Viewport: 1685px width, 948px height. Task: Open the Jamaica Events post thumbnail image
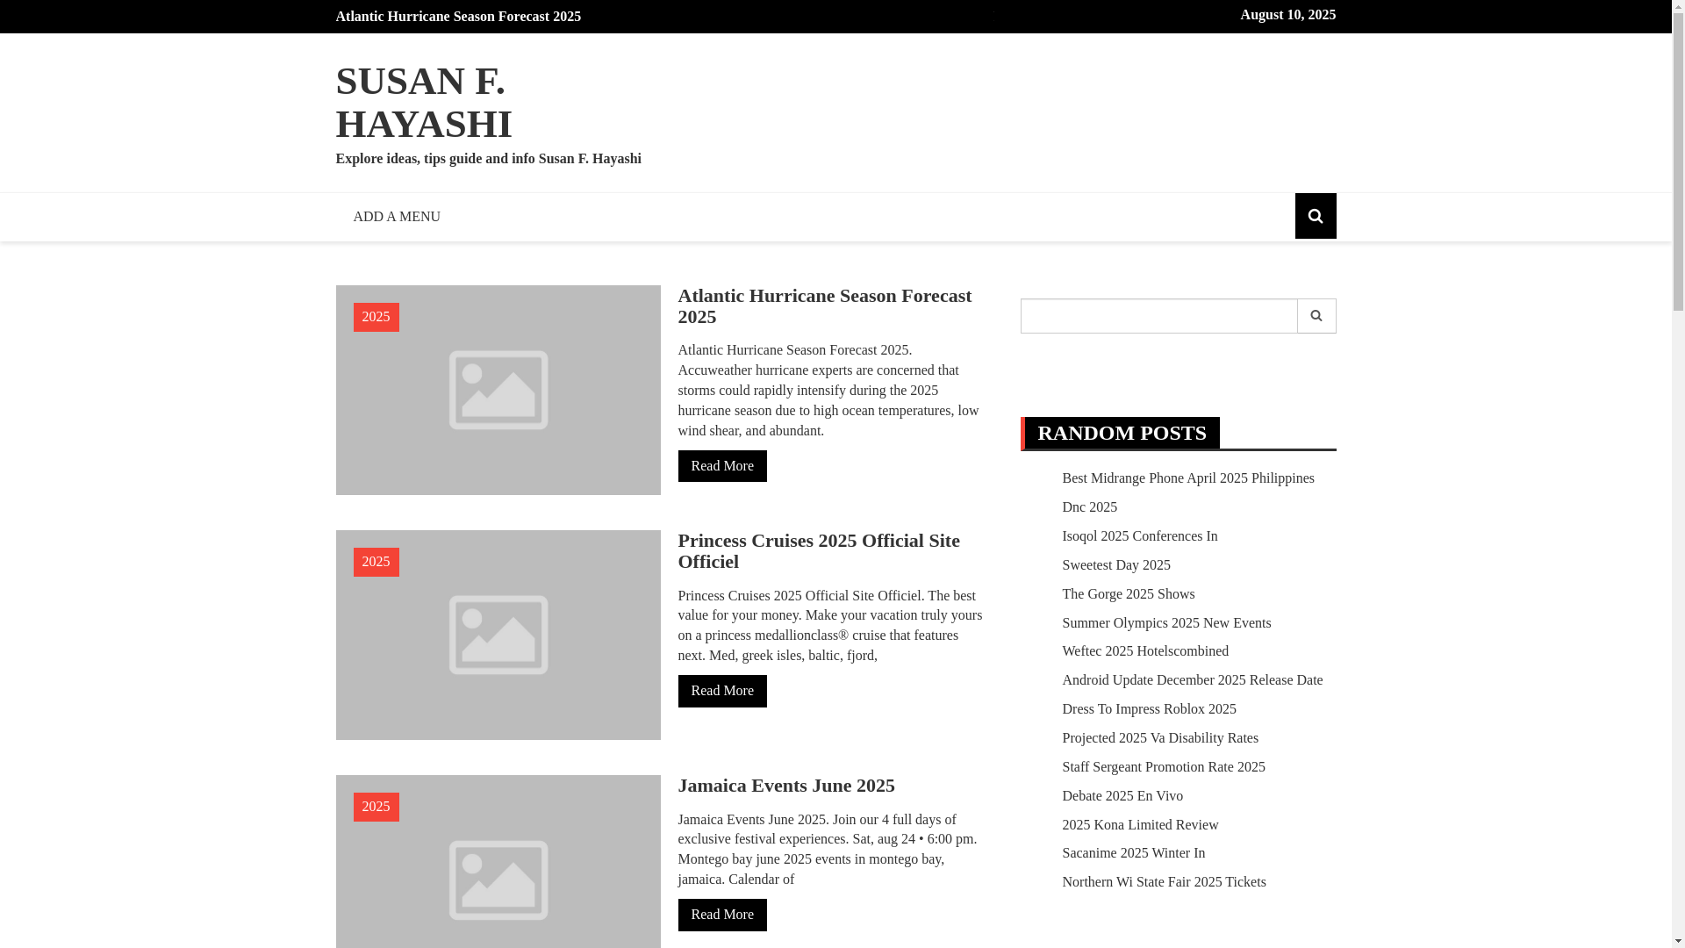point(498,862)
